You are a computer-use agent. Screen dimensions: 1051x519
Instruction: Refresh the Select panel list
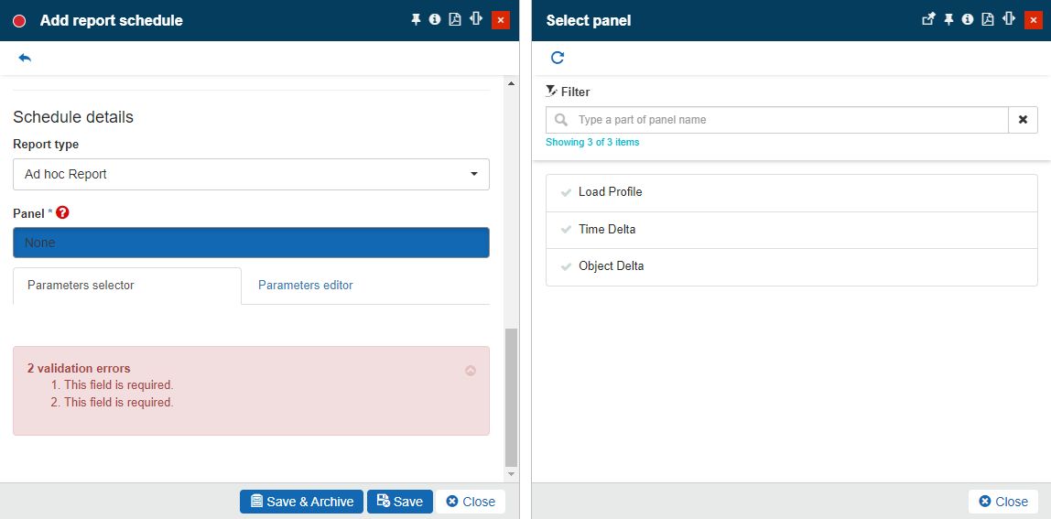point(558,58)
